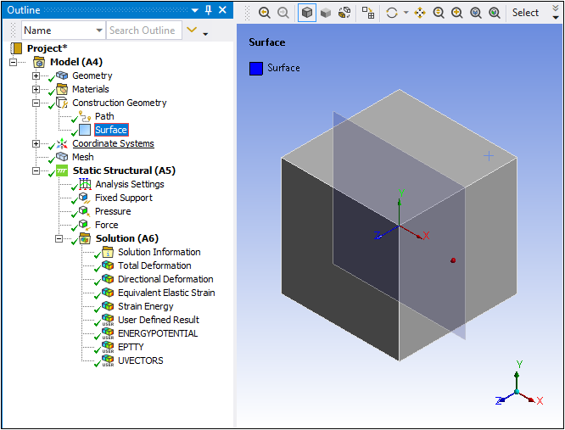Click the blue Surface legend color swatch
Screen dimensions: 565x430
pos(256,68)
